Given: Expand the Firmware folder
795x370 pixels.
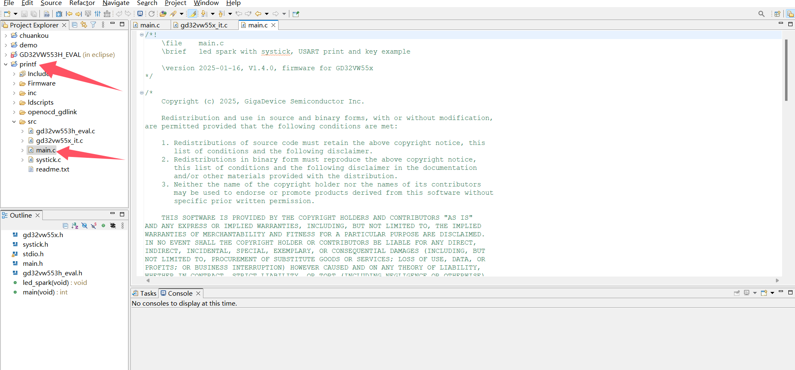Looking at the screenshot, I should pyautogui.click(x=14, y=83).
